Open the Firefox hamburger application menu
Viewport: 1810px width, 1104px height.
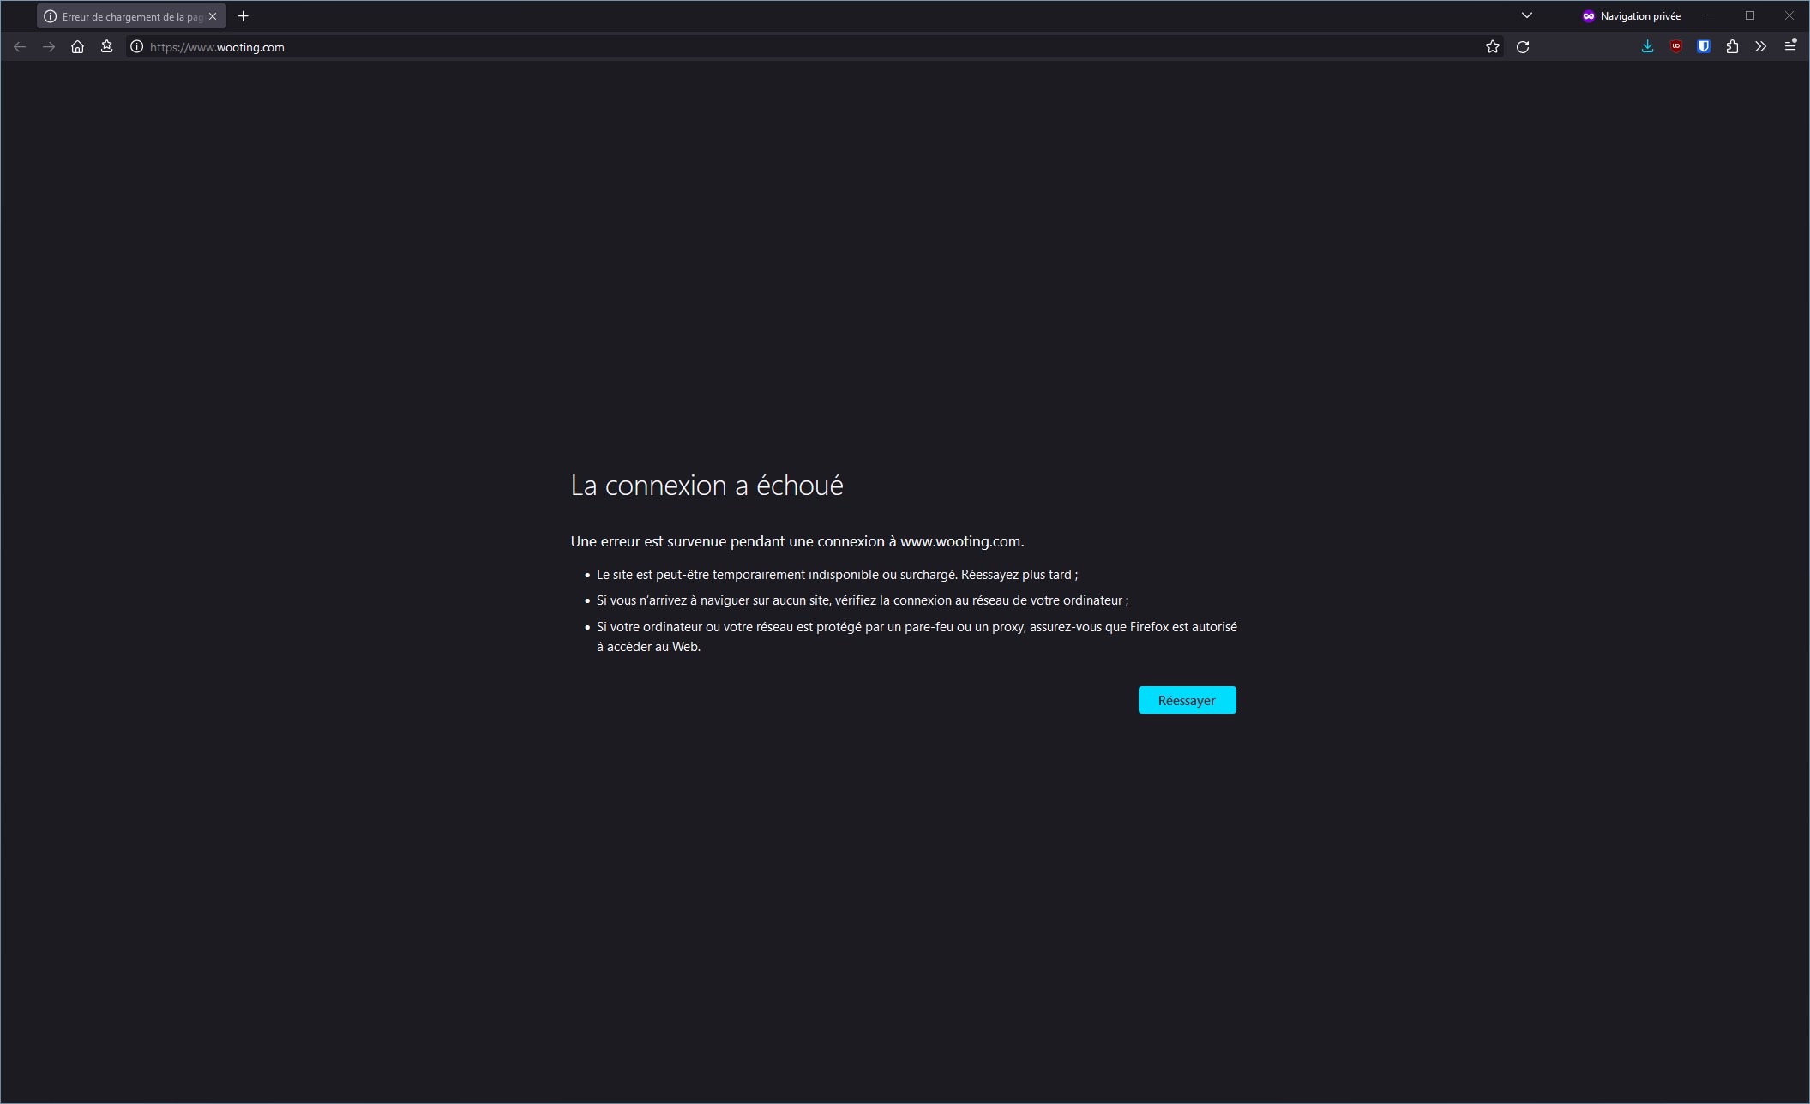[x=1789, y=47]
